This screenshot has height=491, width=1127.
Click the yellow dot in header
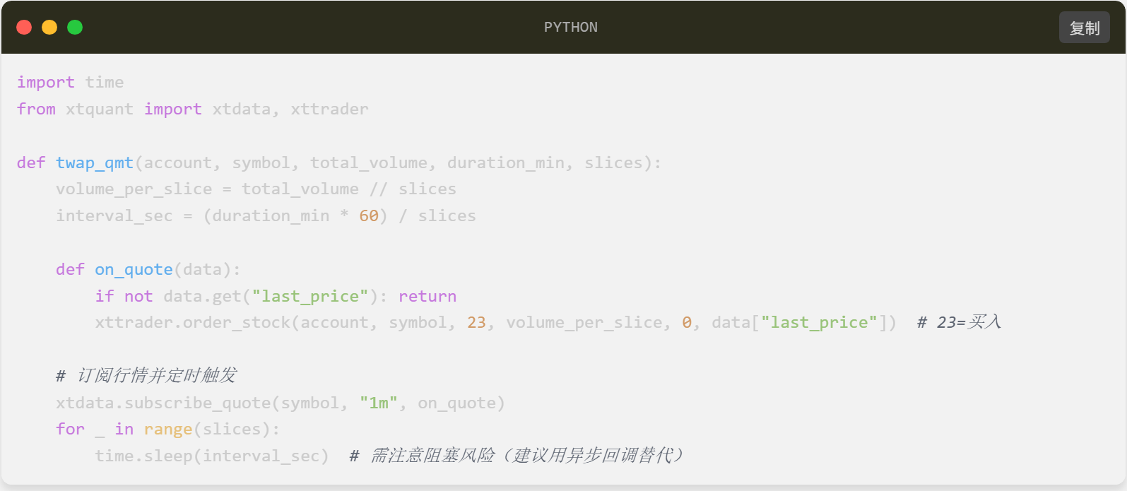pyautogui.click(x=49, y=28)
